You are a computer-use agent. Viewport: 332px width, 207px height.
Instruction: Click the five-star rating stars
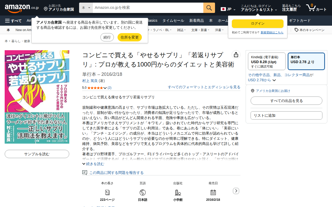coord(95,88)
